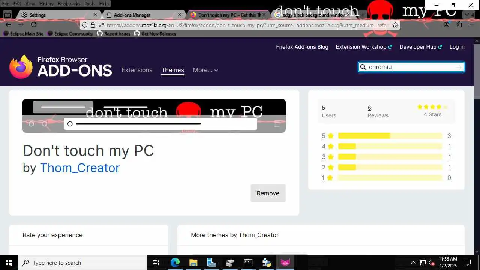The height and width of the screenshot is (270, 480).
Task: Open the Eclipse Main Site bookmark
Action: (x=23, y=34)
